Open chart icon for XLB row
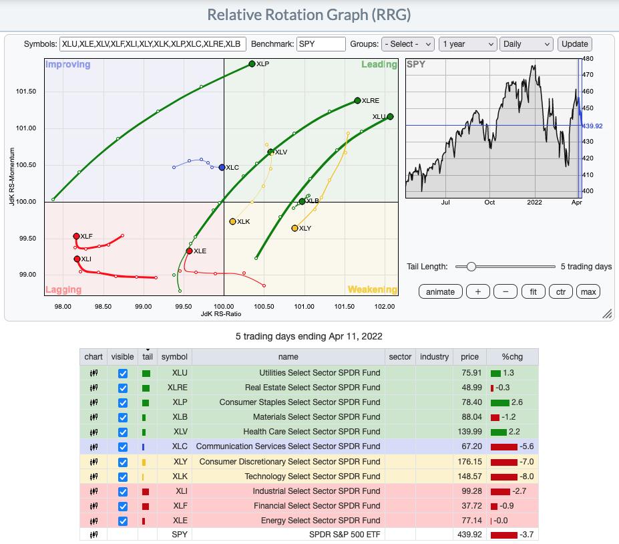 pos(93,417)
